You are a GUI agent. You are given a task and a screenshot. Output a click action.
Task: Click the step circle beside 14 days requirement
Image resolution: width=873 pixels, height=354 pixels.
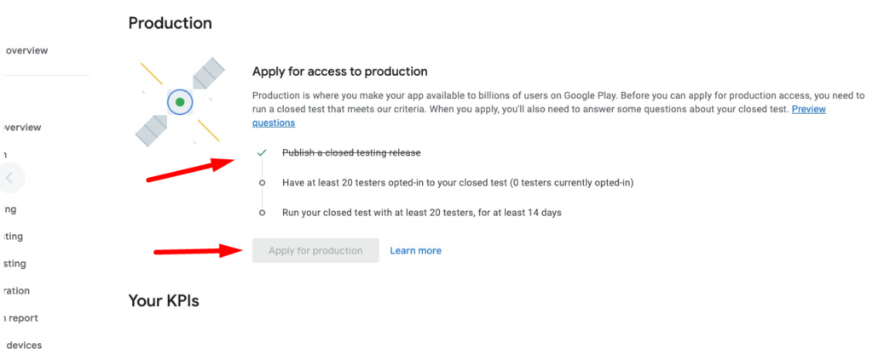pos(262,213)
